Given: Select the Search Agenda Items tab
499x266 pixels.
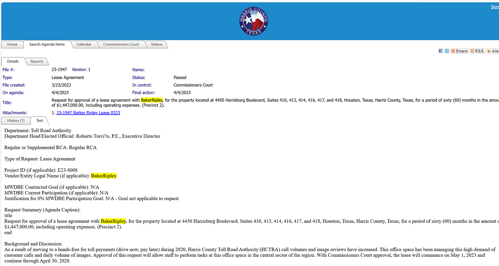Looking at the screenshot, I should pyautogui.click(x=47, y=44).
